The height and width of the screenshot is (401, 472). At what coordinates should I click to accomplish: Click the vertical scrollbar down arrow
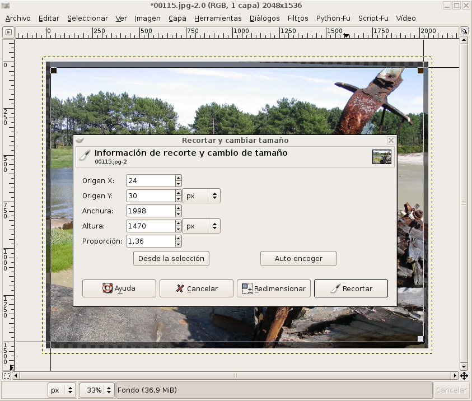(464, 367)
